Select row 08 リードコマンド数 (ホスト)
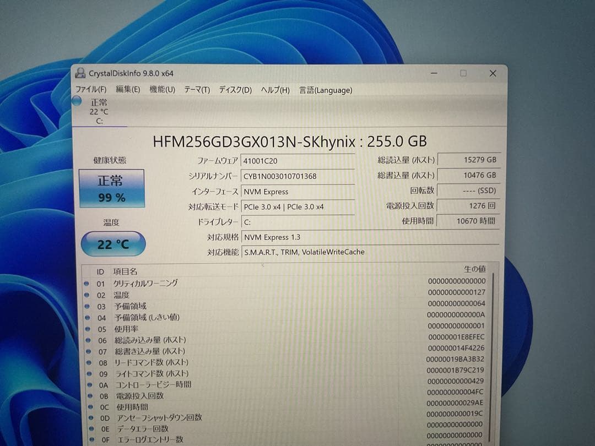The image size is (595, 446). 285,362
